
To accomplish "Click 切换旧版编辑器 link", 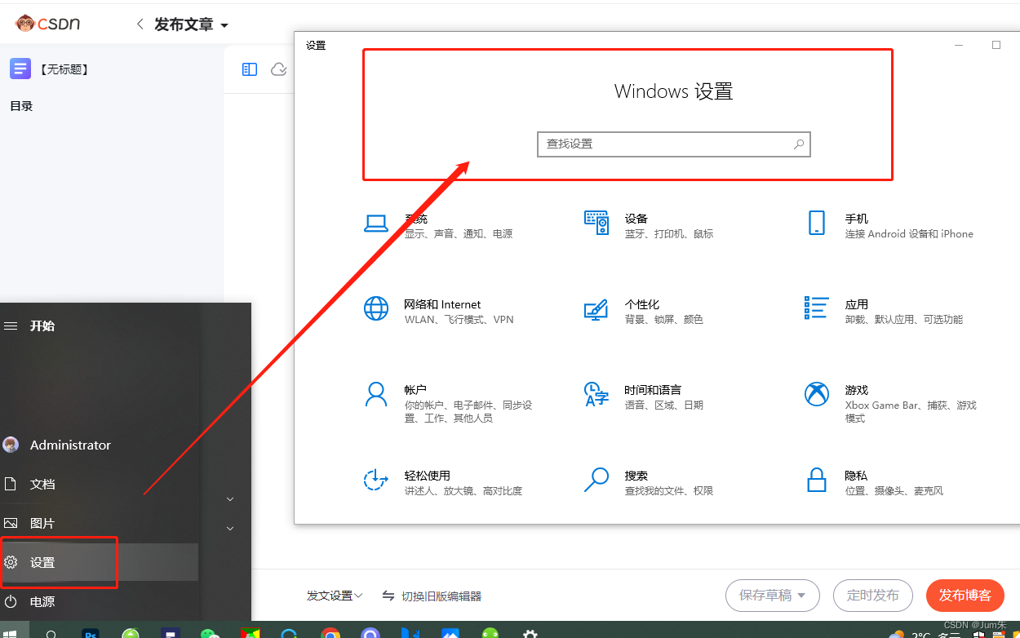I will pos(432,596).
